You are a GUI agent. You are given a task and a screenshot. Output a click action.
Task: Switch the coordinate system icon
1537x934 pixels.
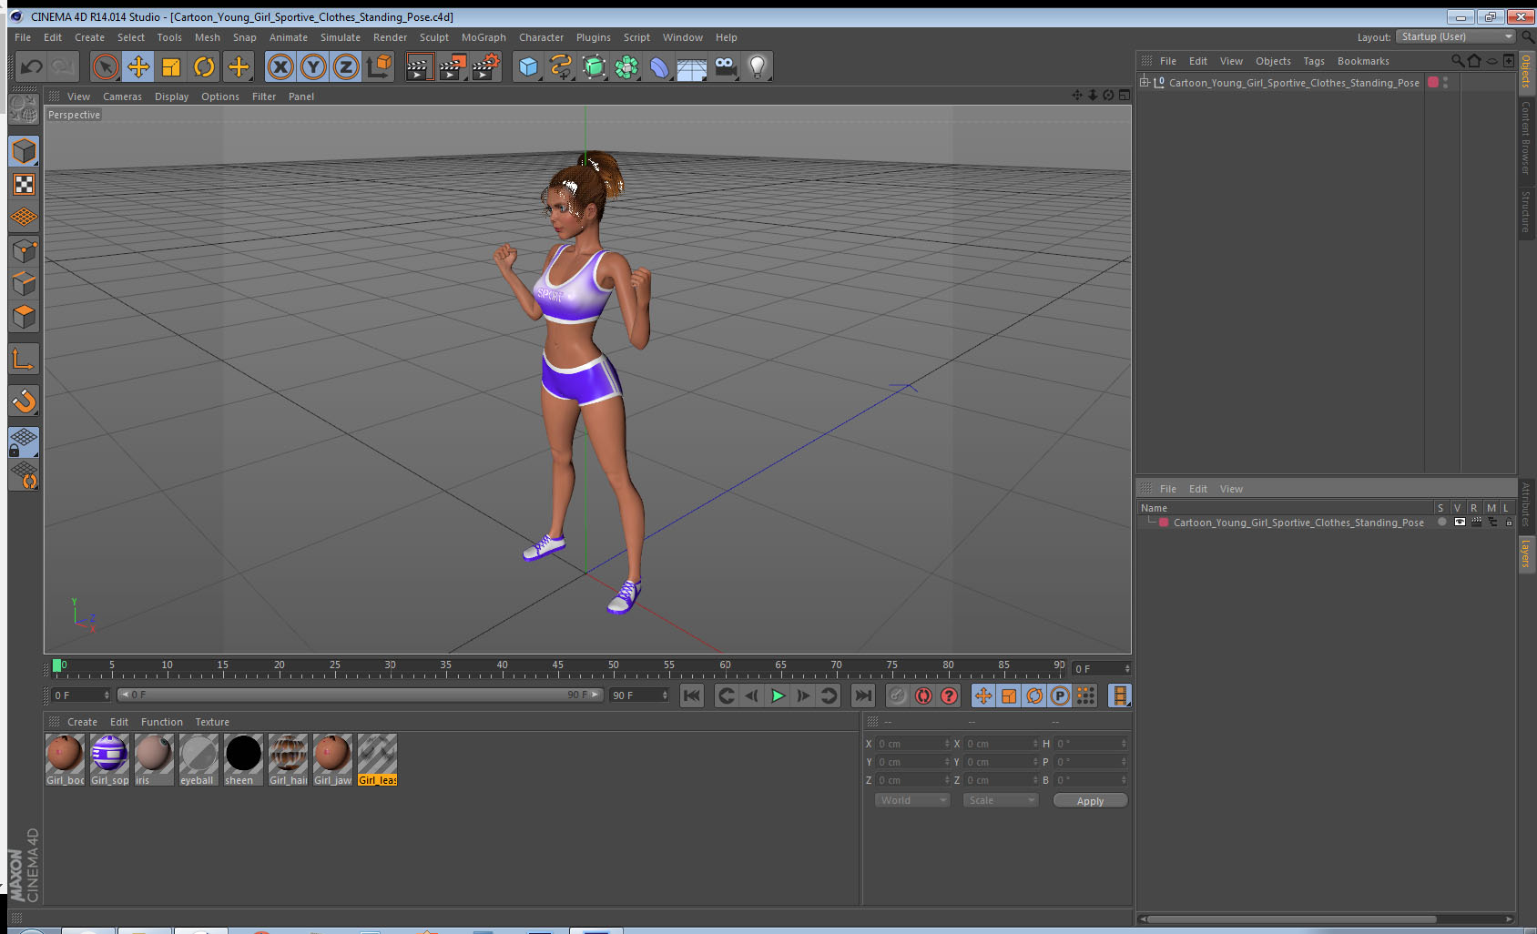379,66
